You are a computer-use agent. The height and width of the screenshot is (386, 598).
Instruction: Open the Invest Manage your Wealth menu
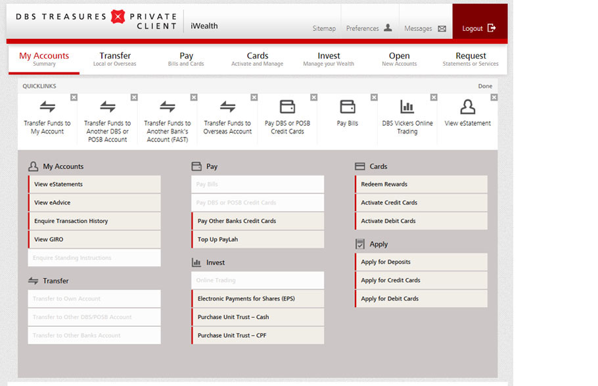pyautogui.click(x=329, y=59)
